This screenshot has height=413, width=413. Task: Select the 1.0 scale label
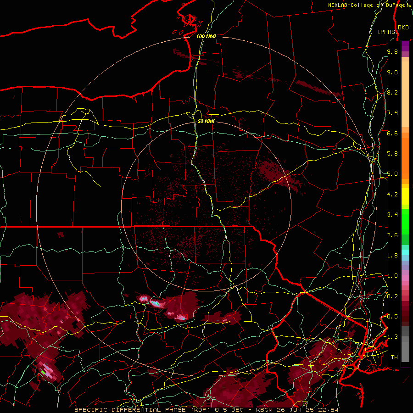pyautogui.click(x=392, y=276)
